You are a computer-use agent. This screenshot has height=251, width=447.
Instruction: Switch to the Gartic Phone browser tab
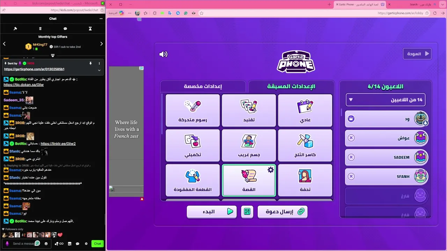click(x=360, y=5)
